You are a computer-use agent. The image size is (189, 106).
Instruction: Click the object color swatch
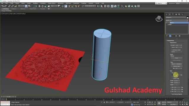click(188, 18)
